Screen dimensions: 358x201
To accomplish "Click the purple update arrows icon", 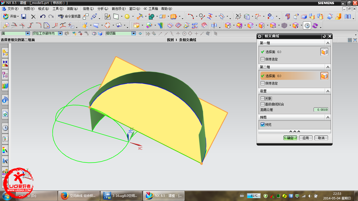I will coord(315,25).
